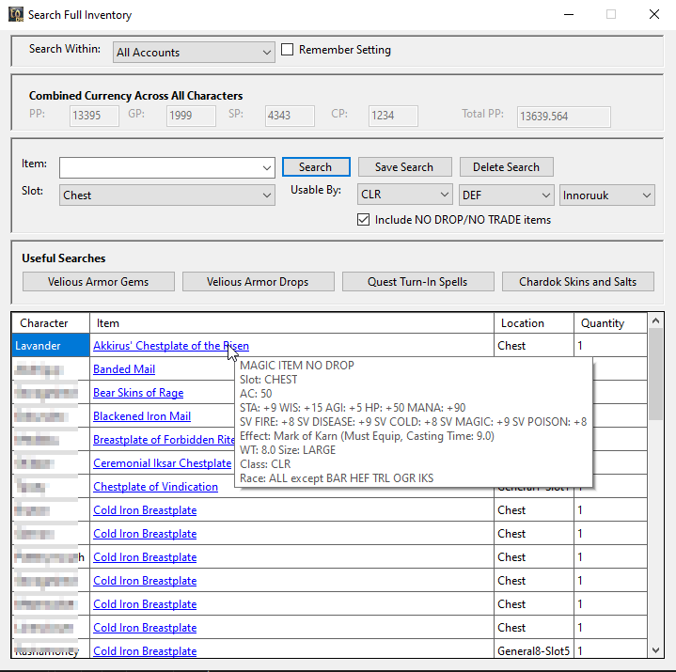This screenshot has height=672, width=676.
Task: Open the Search Within accounts dropdown
Action: click(193, 53)
